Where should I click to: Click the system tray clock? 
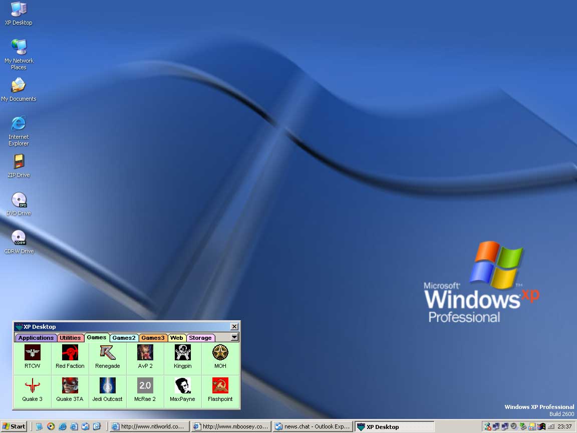(564, 426)
